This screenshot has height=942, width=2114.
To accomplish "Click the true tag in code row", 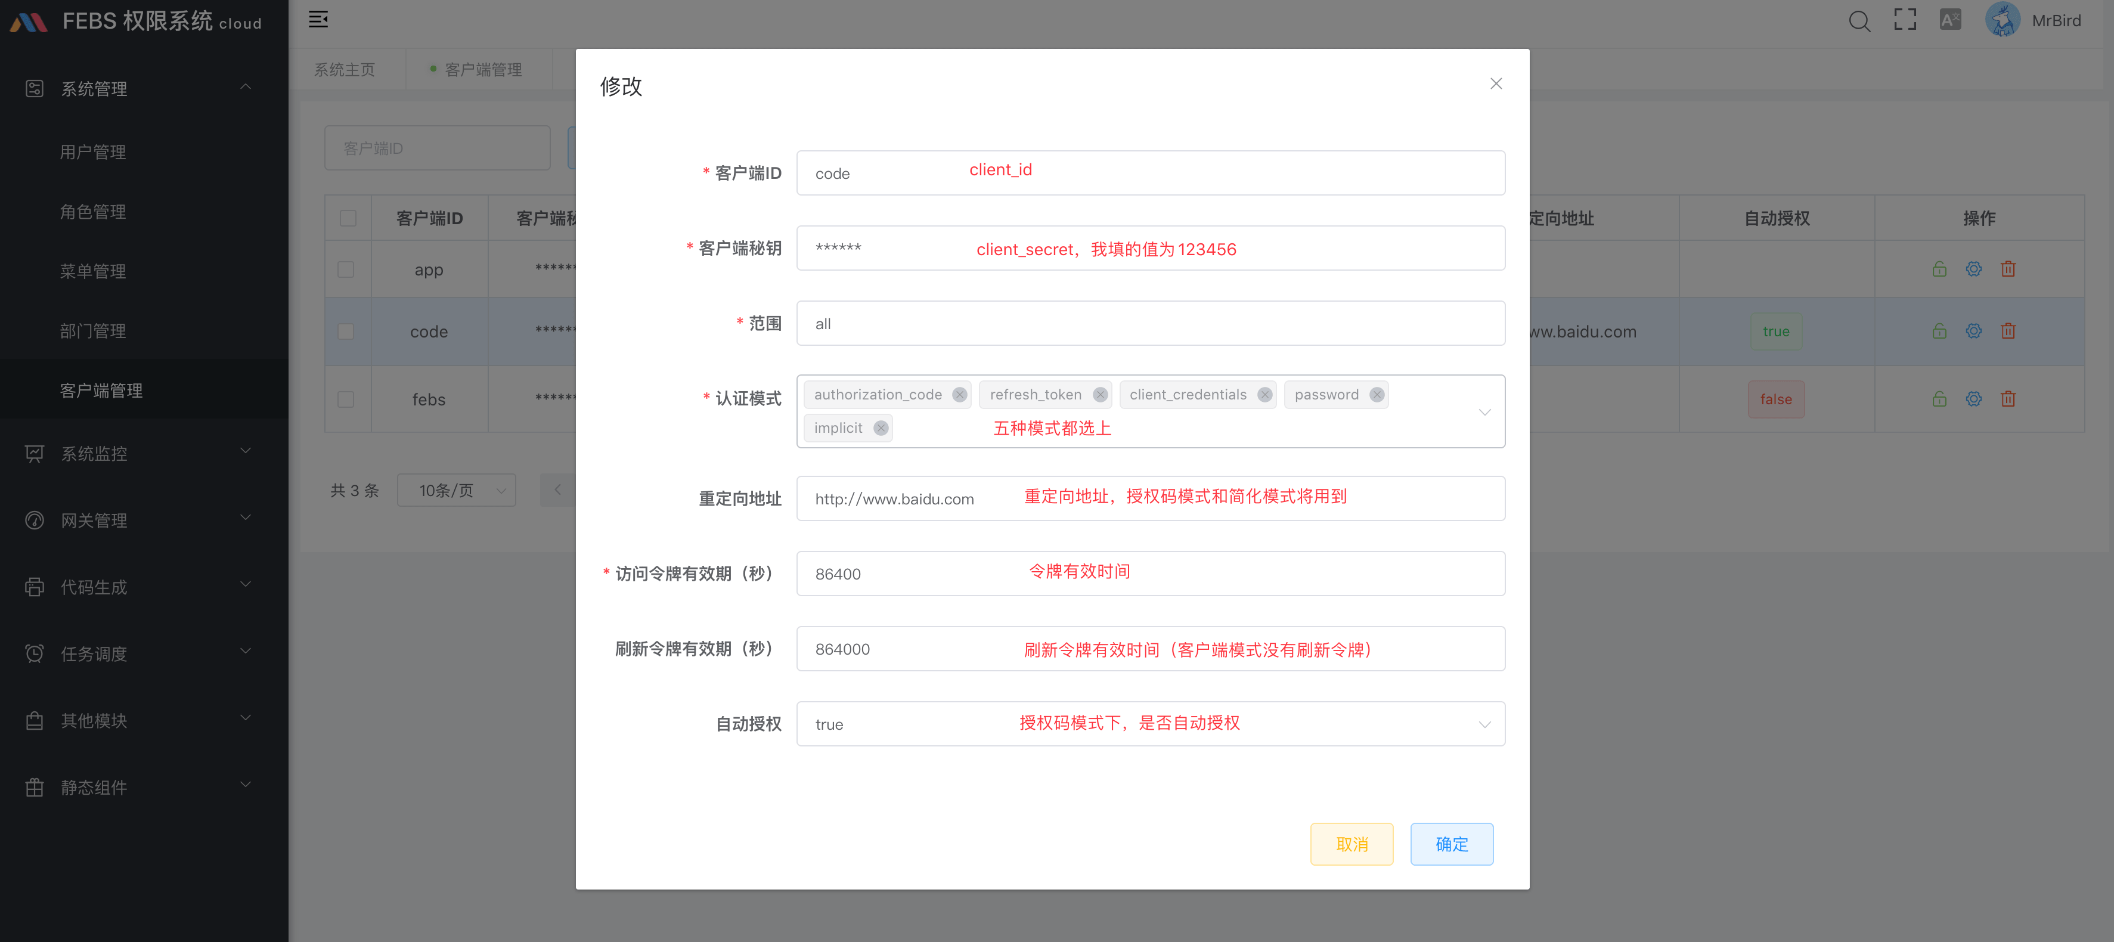I will (1776, 331).
